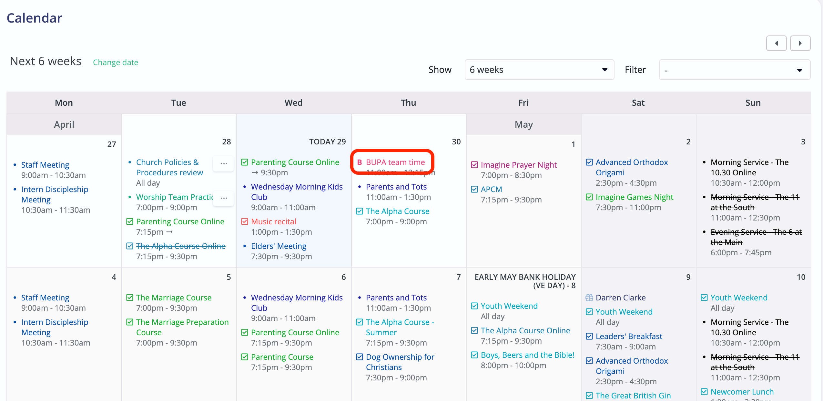Open the Show weeks dropdown
The image size is (823, 401).
pyautogui.click(x=539, y=70)
